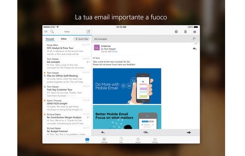Click the Details link under the date
The width and height of the screenshot is (245, 156).
pyautogui.click(x=115, y=52)
